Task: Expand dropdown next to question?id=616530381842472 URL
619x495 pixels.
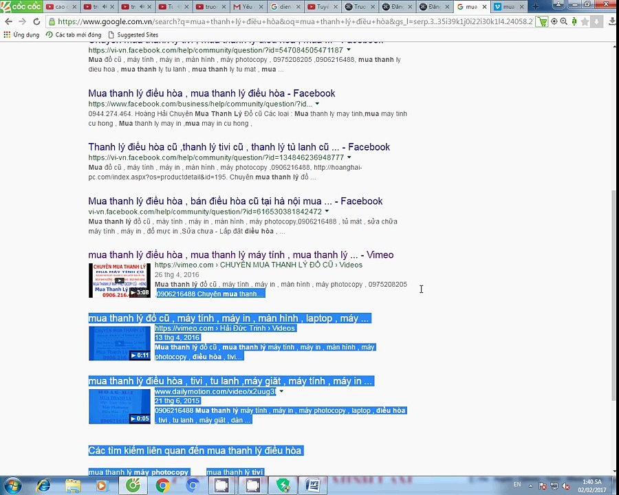Action: 327,211
